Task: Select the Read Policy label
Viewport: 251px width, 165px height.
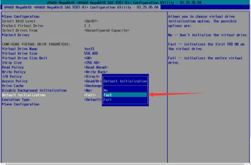Action: pyautogui.click(x=13, y=67)
